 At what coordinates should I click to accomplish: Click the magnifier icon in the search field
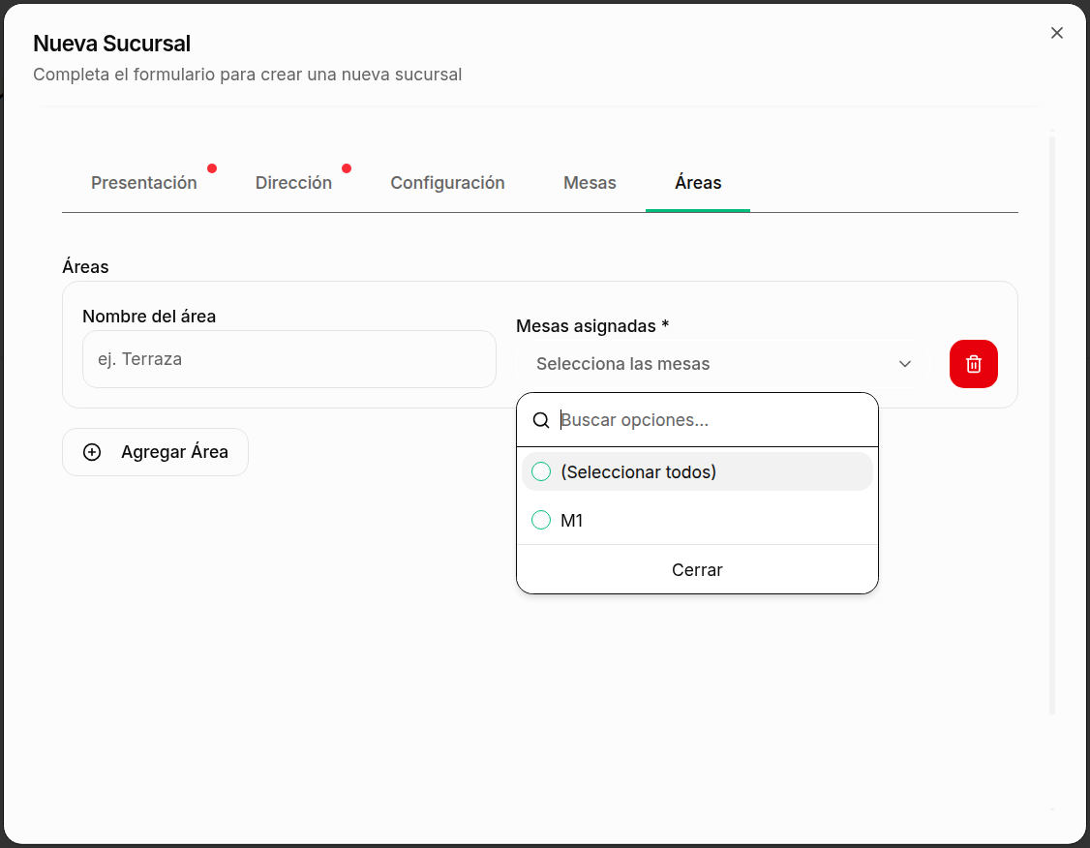point(541,420)
